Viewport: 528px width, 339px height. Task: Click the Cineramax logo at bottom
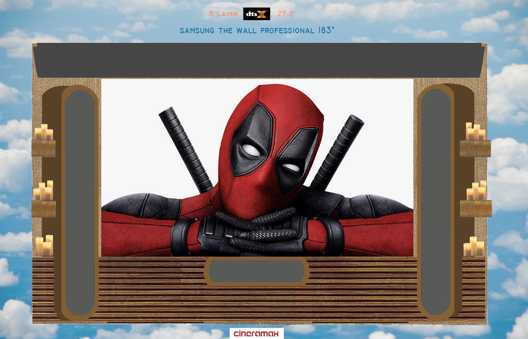point(257,334)
